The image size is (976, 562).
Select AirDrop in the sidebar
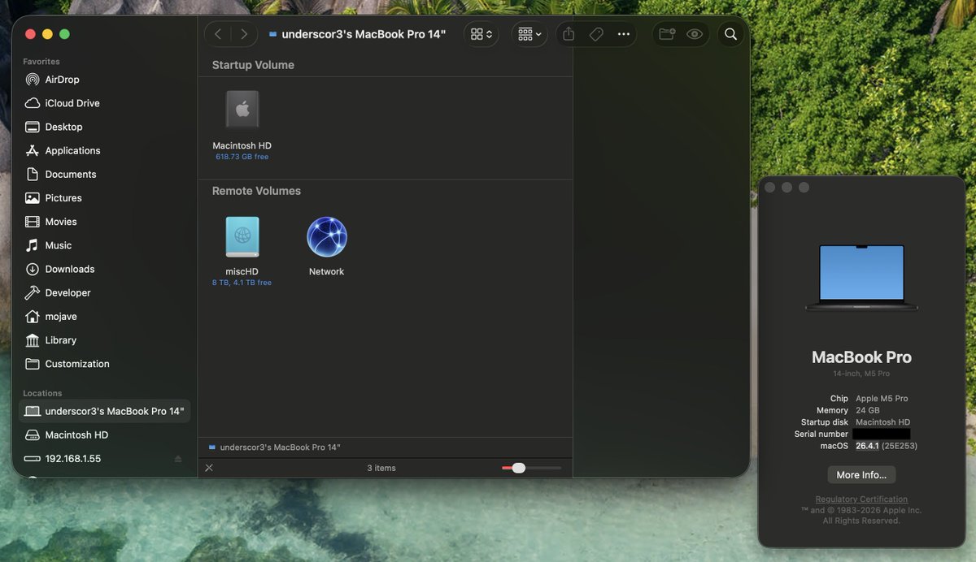pyautogui.click(x=104, y=80)
